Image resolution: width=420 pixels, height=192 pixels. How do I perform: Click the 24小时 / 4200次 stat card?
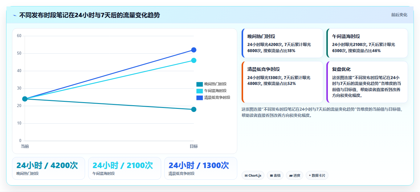coord(48,168)
